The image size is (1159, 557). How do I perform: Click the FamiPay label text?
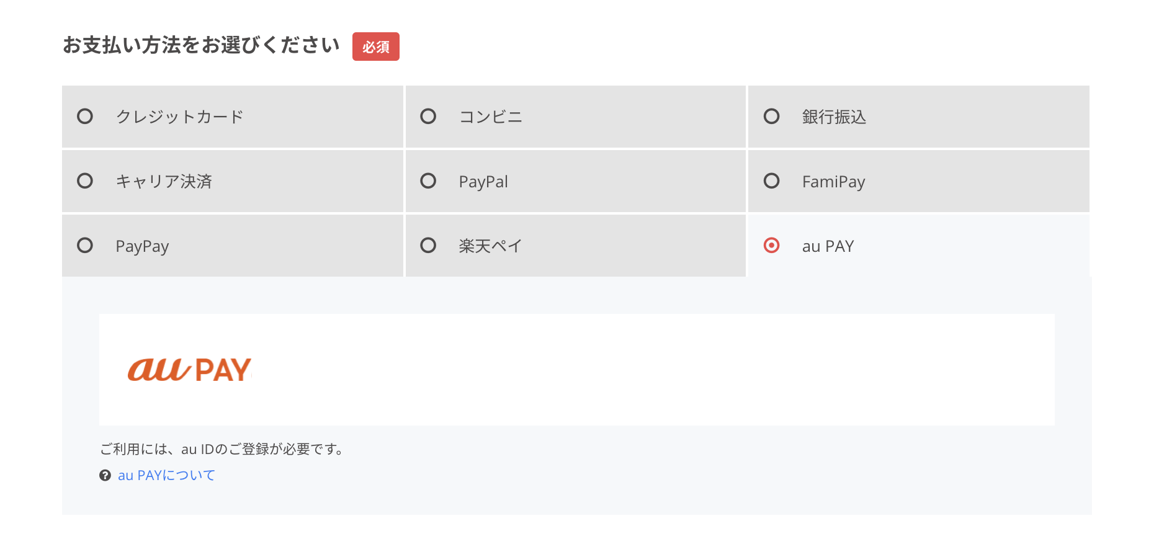coord(833,182)
